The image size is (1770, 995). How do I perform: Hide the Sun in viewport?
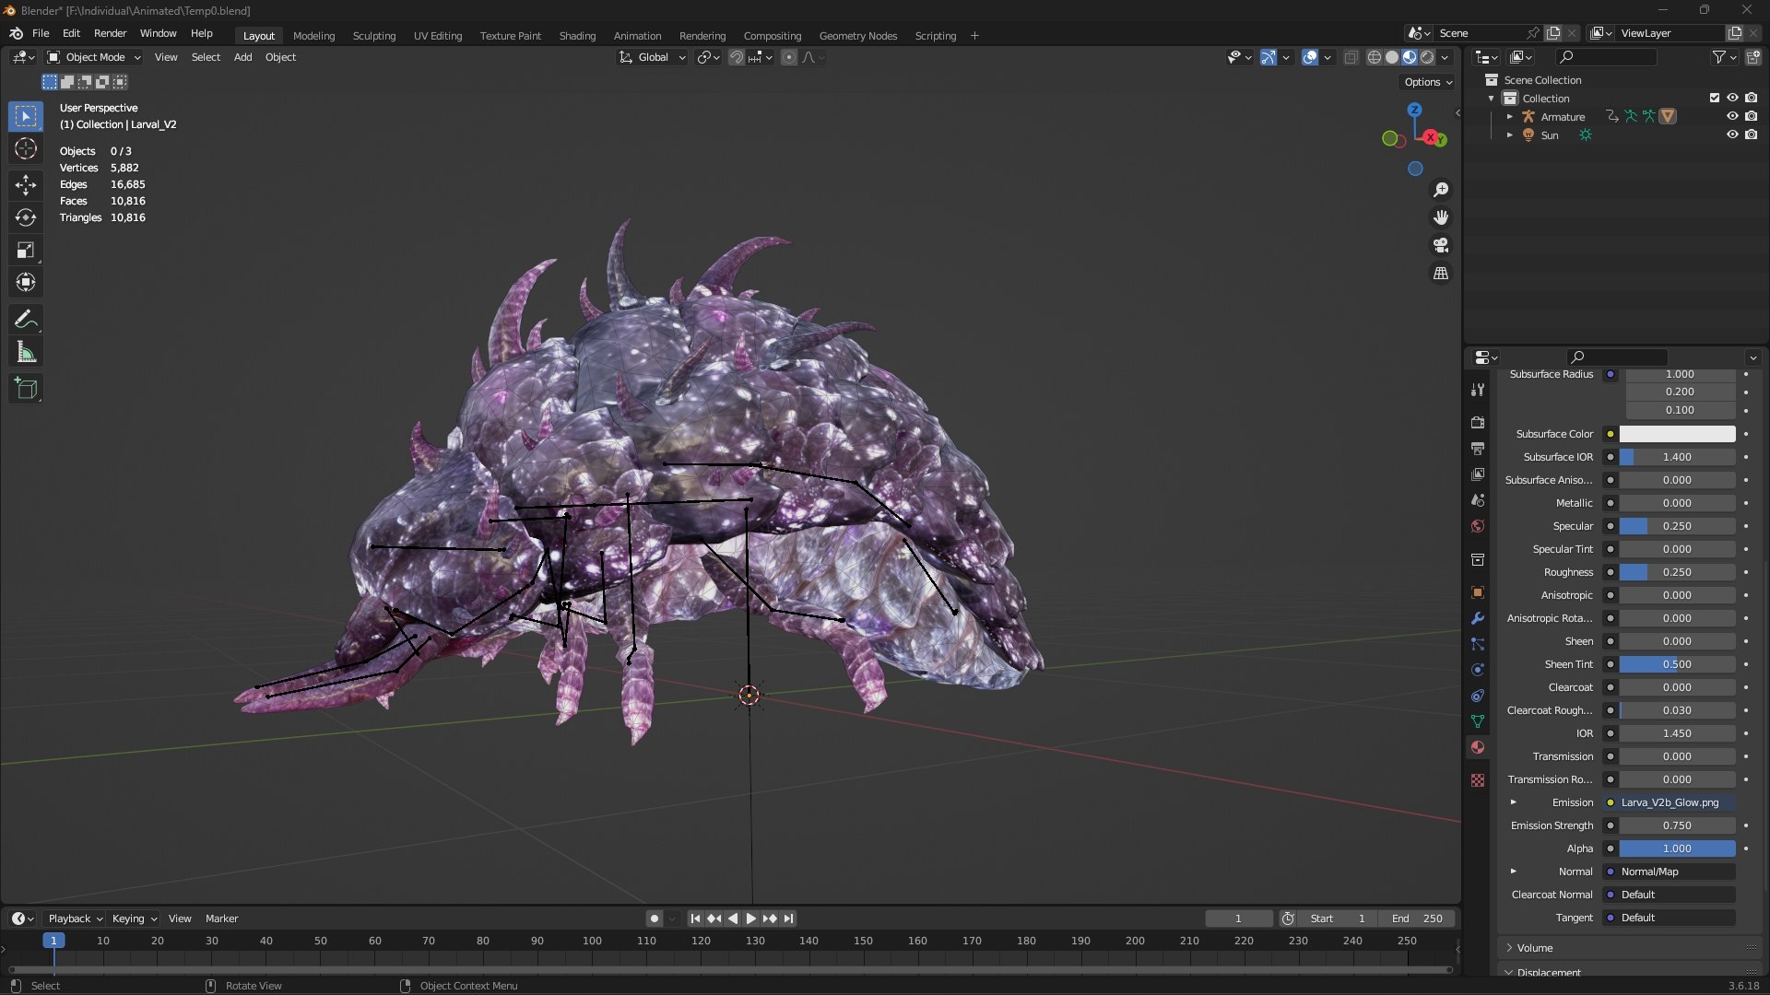1732,135
